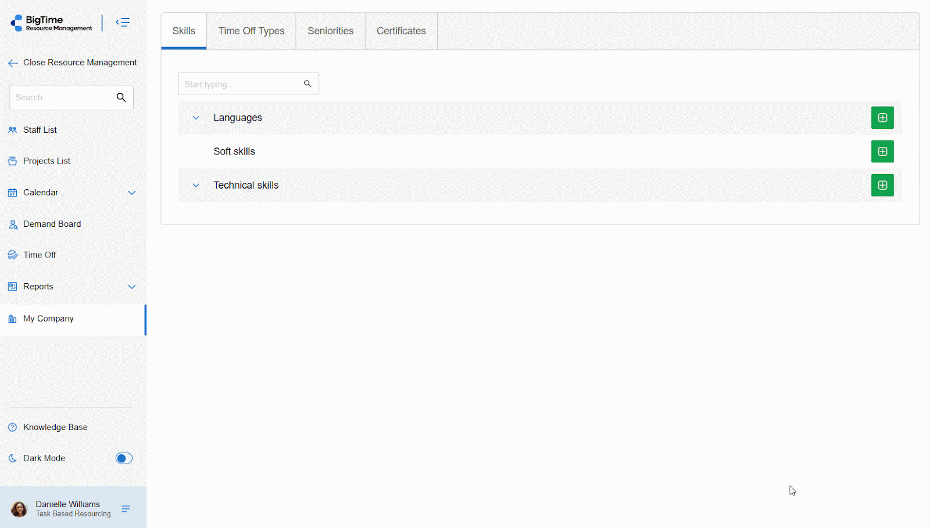Expand the Reports submenu arrow
Viewport: 930px width, 528px height.
click(x=131, y=287)
